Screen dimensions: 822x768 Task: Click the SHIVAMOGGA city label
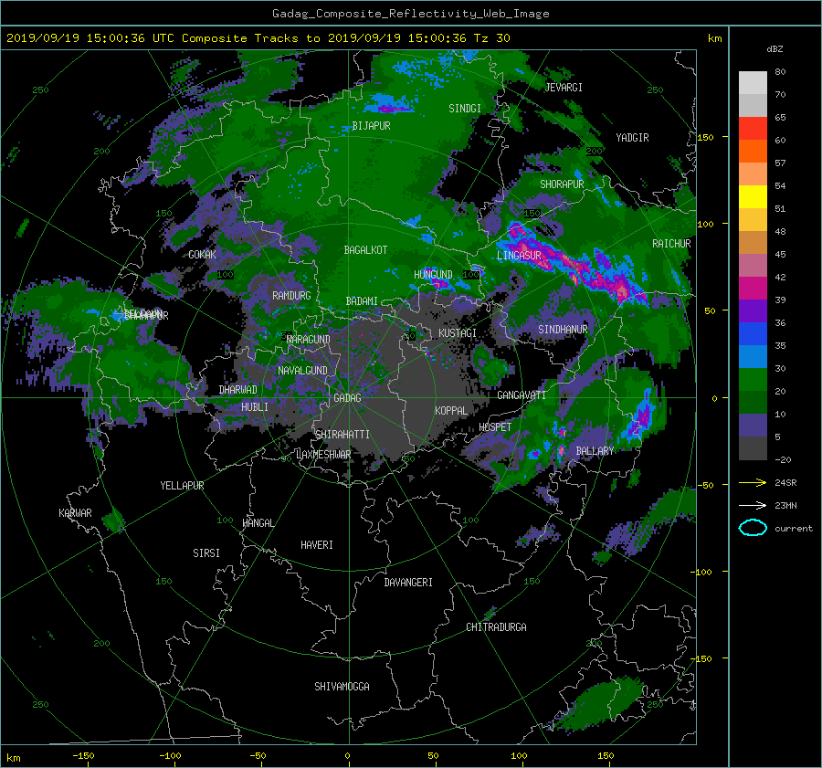click(x=342, y=686)
